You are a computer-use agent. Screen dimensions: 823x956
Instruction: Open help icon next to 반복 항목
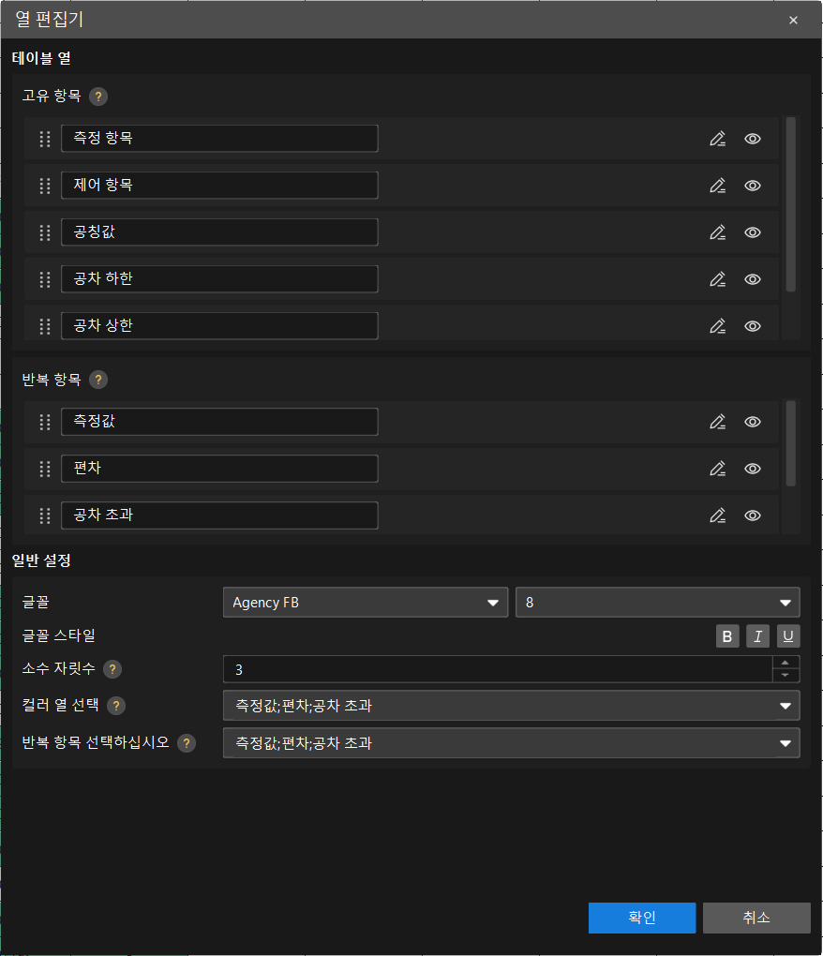coord(98,380)
